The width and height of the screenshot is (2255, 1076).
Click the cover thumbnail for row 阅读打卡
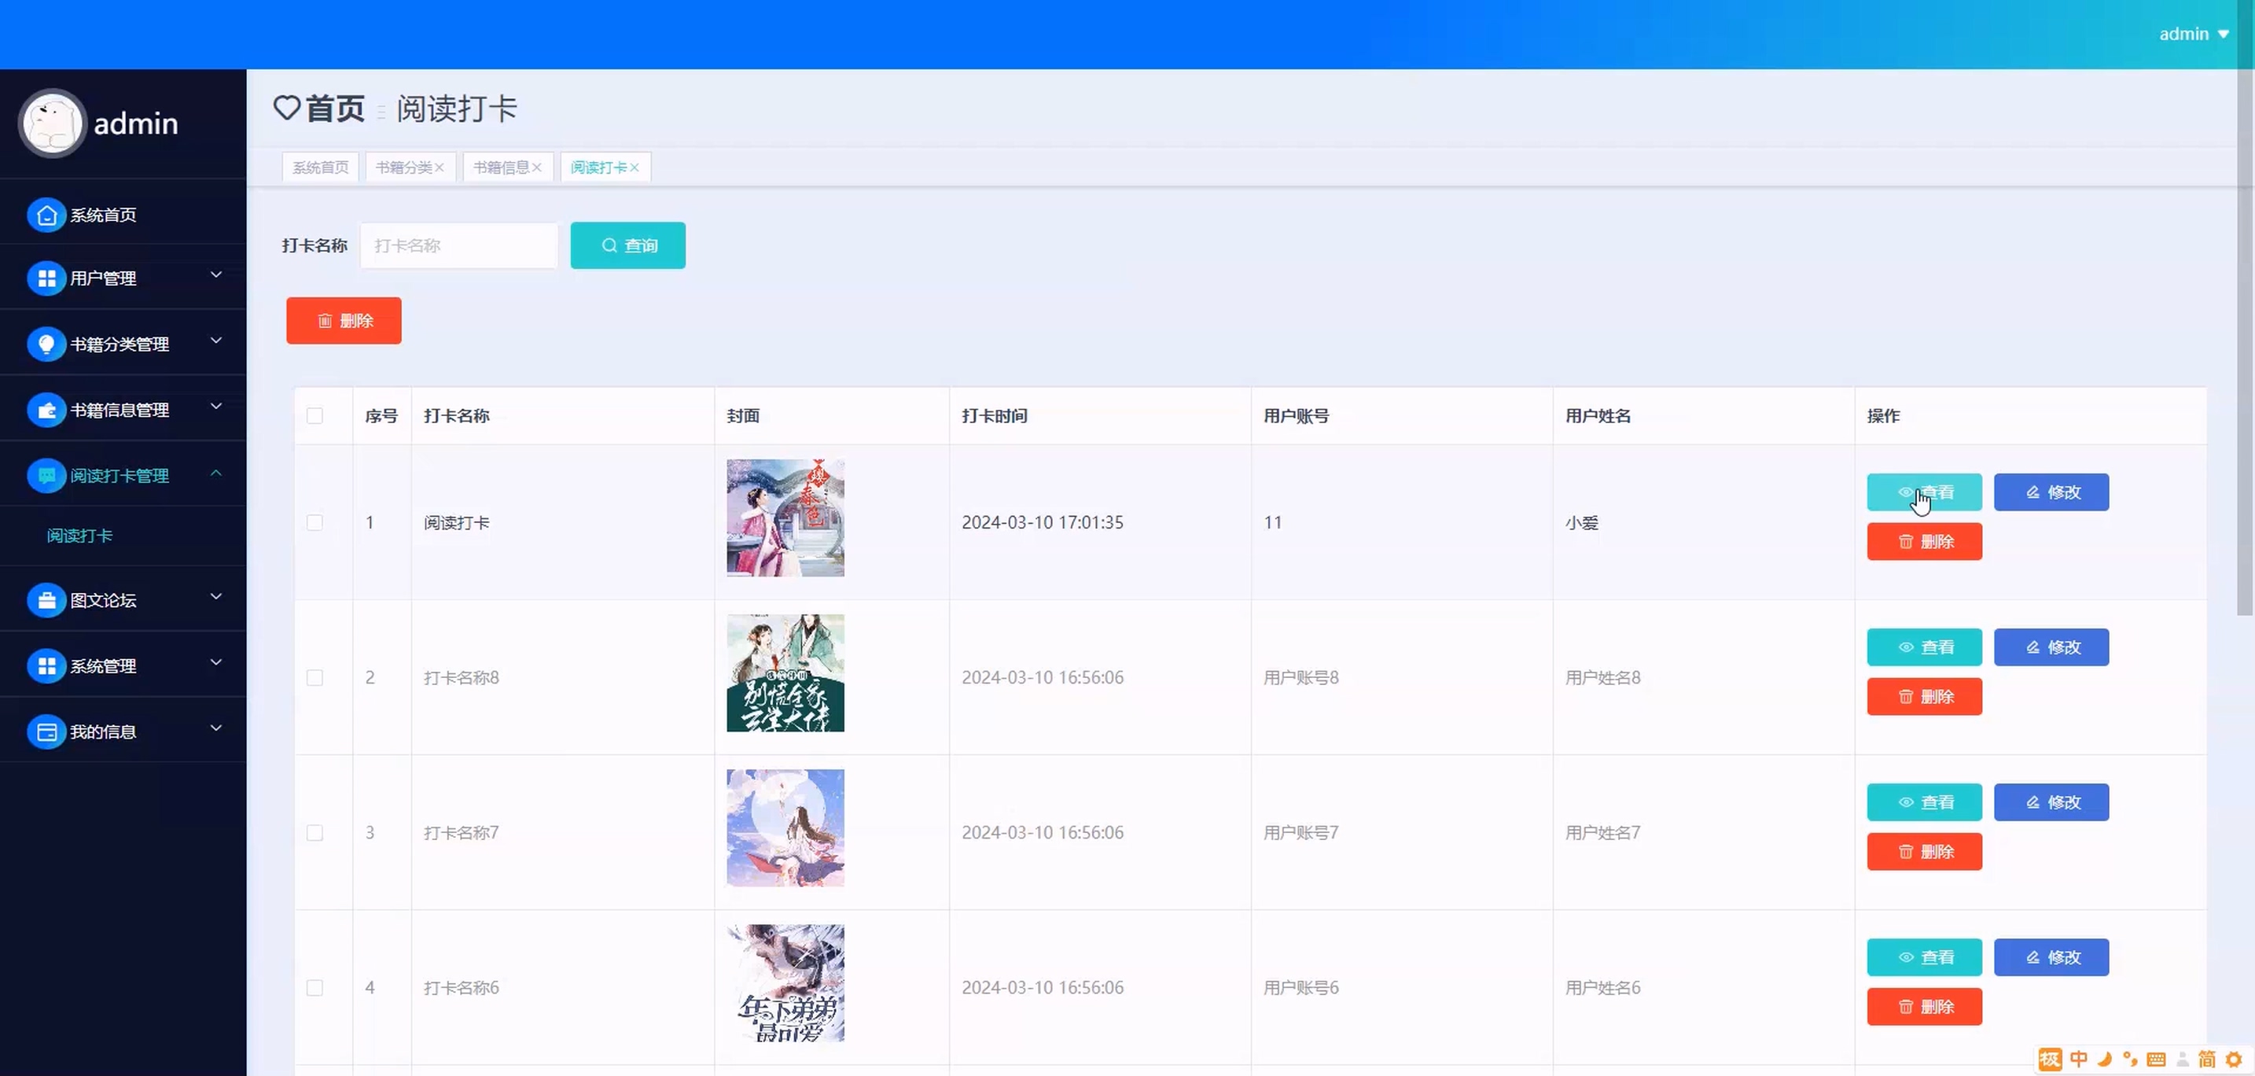click(785, 518)
